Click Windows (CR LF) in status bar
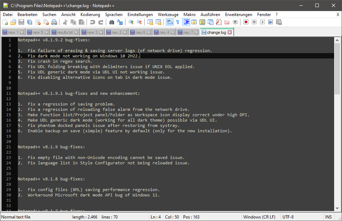 tap(259, 217)
